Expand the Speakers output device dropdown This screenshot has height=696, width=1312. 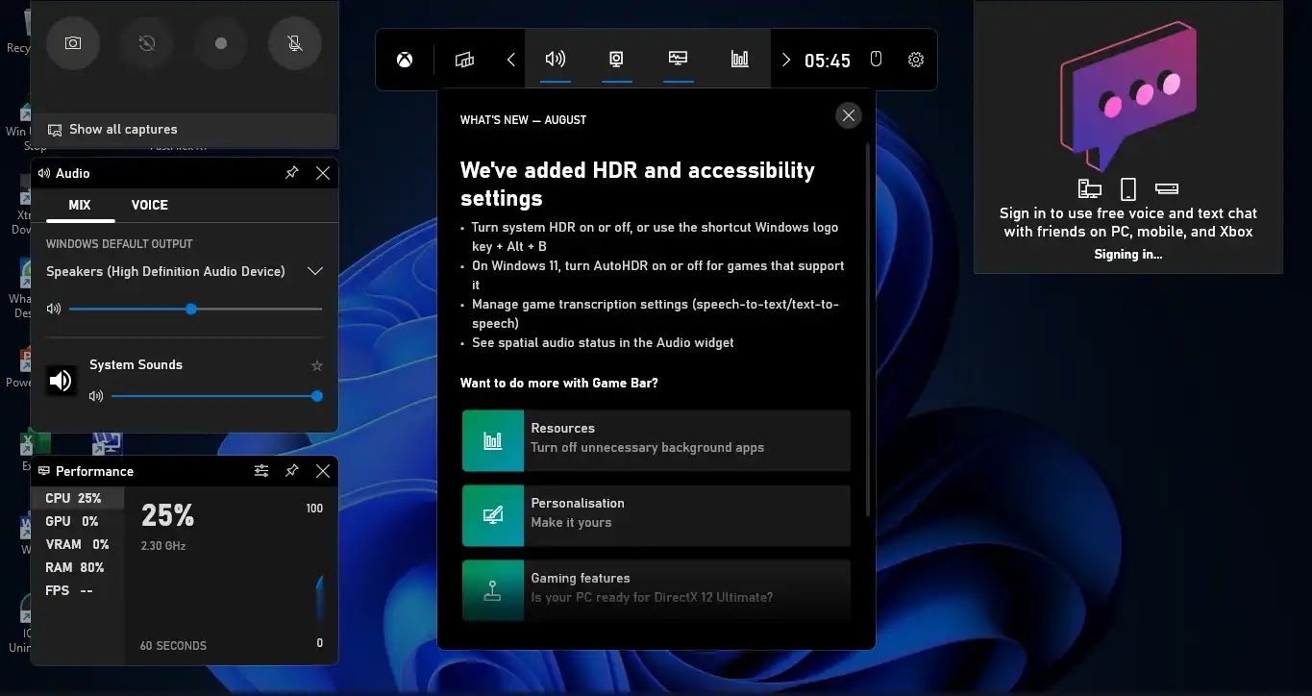(314, 271)
